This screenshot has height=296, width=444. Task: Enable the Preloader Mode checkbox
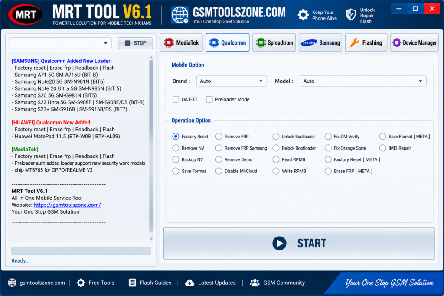pos(209,99)
